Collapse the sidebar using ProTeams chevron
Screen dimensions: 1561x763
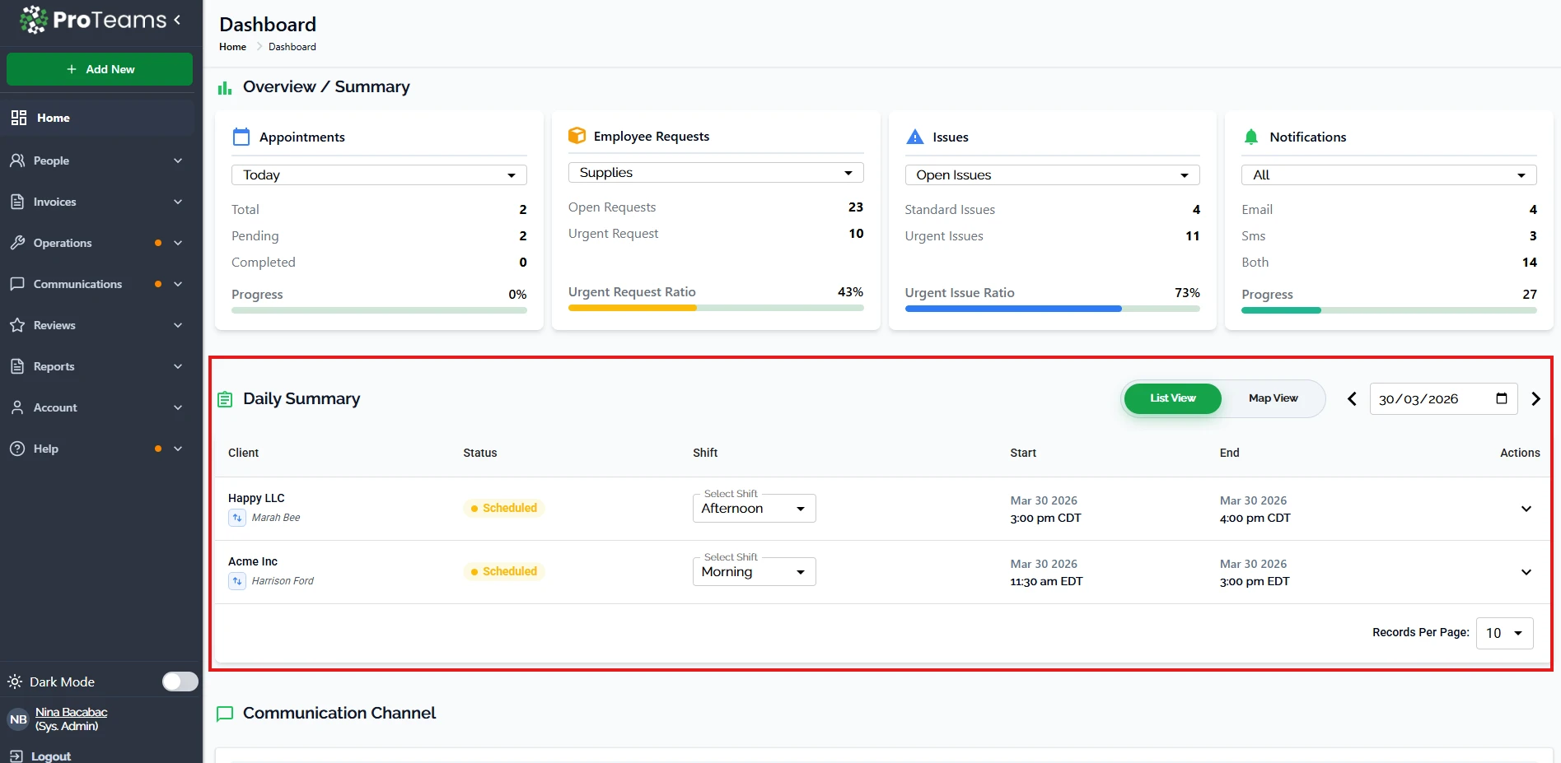(x=177, y=20)
